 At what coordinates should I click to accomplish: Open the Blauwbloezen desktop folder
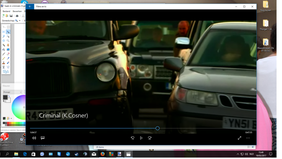pyautogui.click(x=266, y=45)
